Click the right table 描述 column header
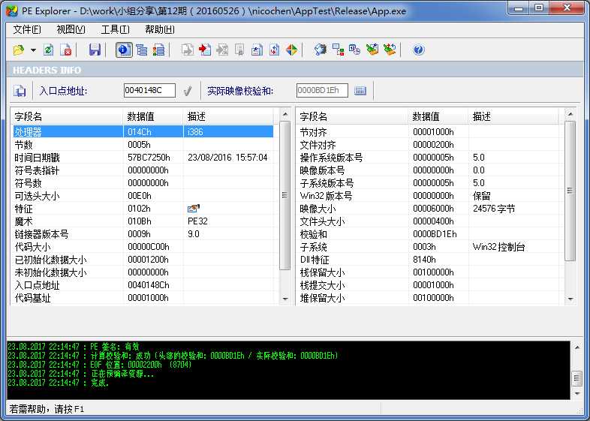The height and width of the screenshot is (421, 590). [514, 116]
